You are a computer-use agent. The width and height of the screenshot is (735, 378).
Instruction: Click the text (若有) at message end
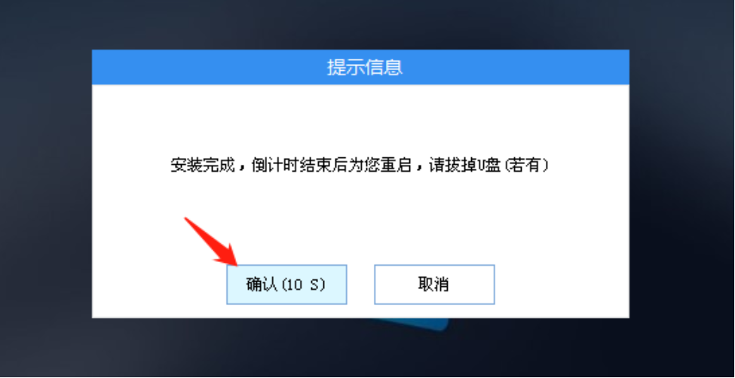(x=526, y=166)
